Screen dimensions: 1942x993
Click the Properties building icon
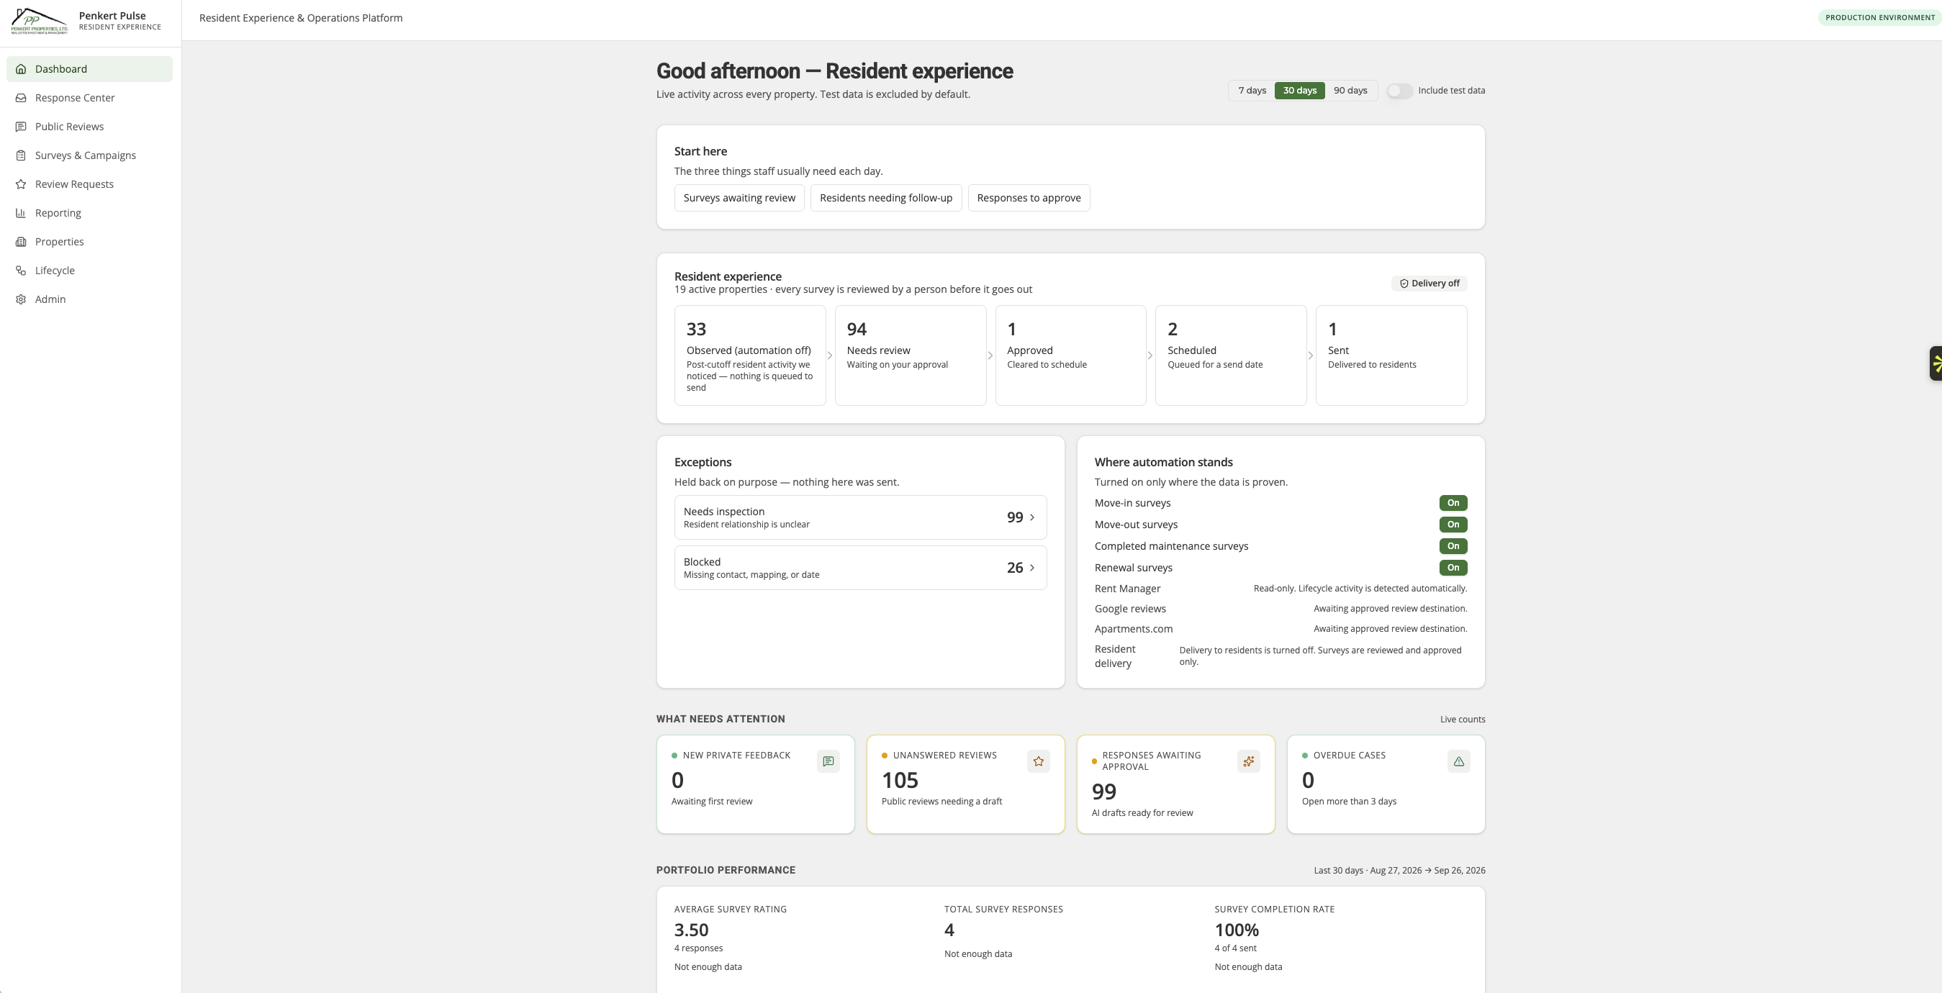[x=21, y=242]
